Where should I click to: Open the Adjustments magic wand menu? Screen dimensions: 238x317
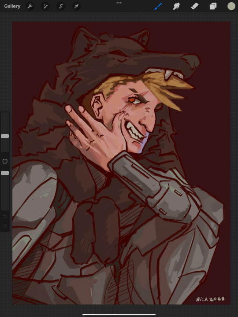(45, 6)
